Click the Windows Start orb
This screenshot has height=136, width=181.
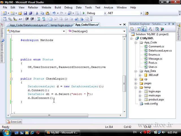click(7, 132)
